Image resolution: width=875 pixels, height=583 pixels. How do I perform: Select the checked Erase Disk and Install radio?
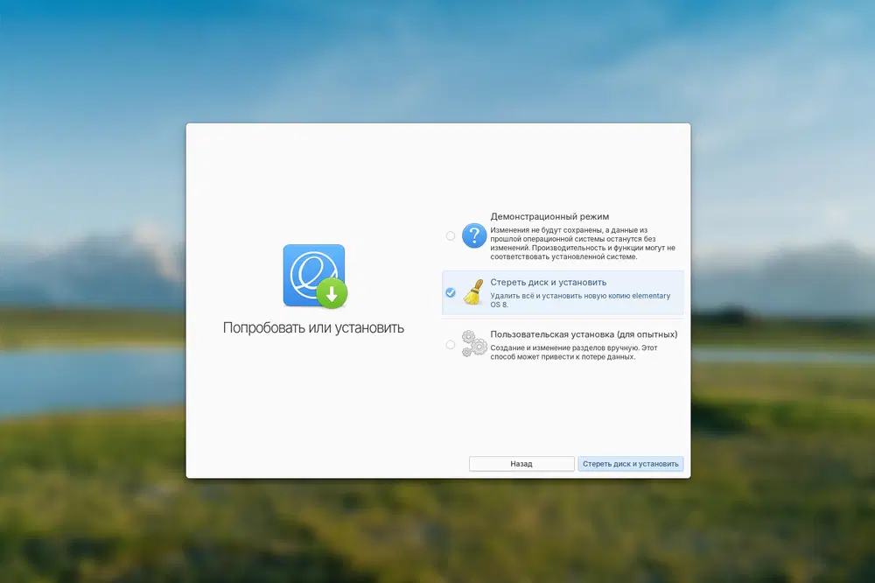coord(451,292)
